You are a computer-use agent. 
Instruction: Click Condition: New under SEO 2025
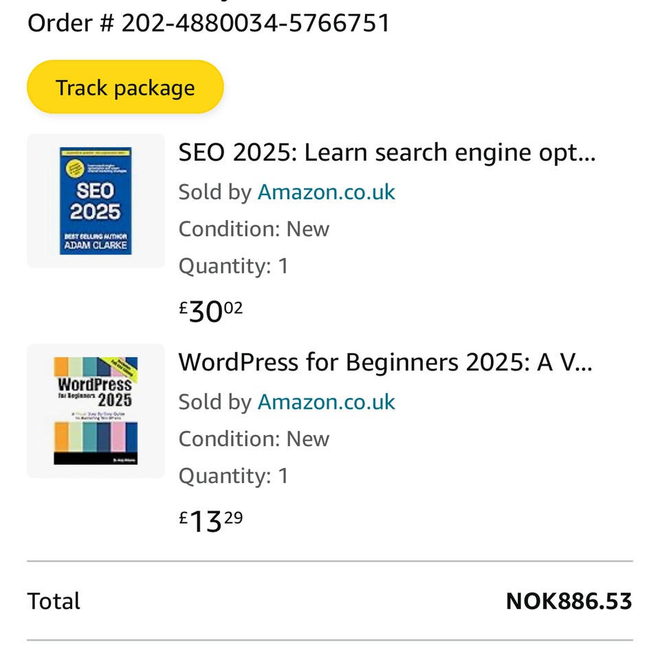254,229
